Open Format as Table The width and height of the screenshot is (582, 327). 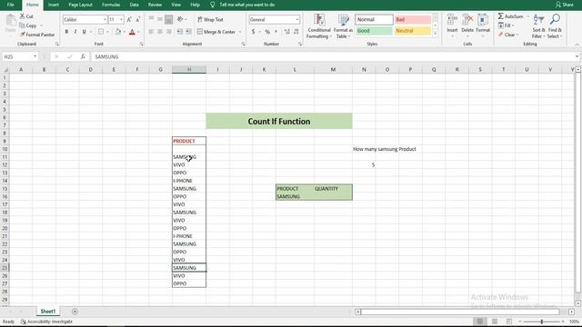tap(343, 26)
